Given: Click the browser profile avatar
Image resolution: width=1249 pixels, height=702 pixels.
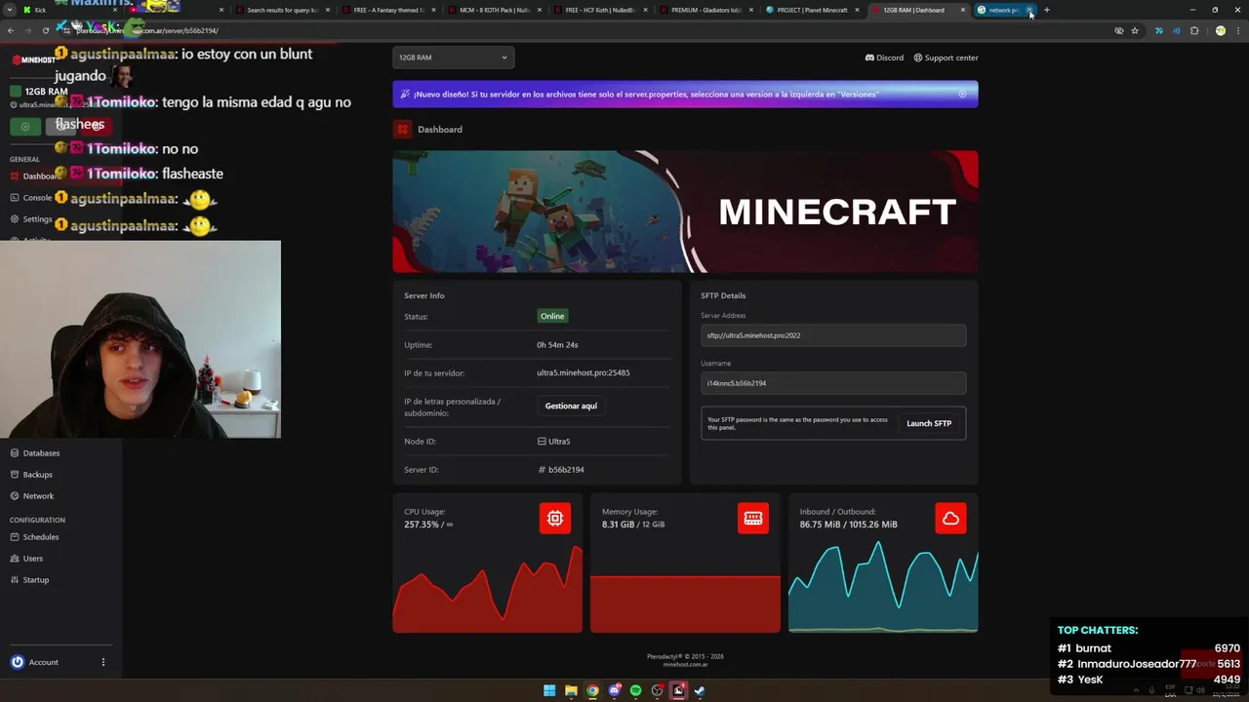Looking at the screenshot, I should pyautogui.click(x=1220, y=30).
